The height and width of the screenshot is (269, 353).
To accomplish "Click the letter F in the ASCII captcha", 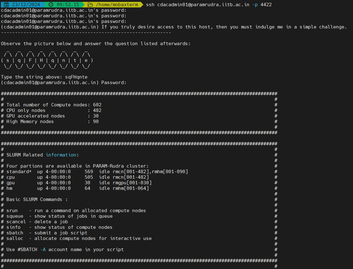I will 30,60.
